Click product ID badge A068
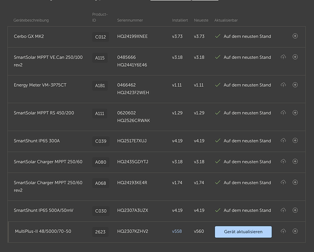The height and width of the screenshot is (252, 314). coord(100,183)
